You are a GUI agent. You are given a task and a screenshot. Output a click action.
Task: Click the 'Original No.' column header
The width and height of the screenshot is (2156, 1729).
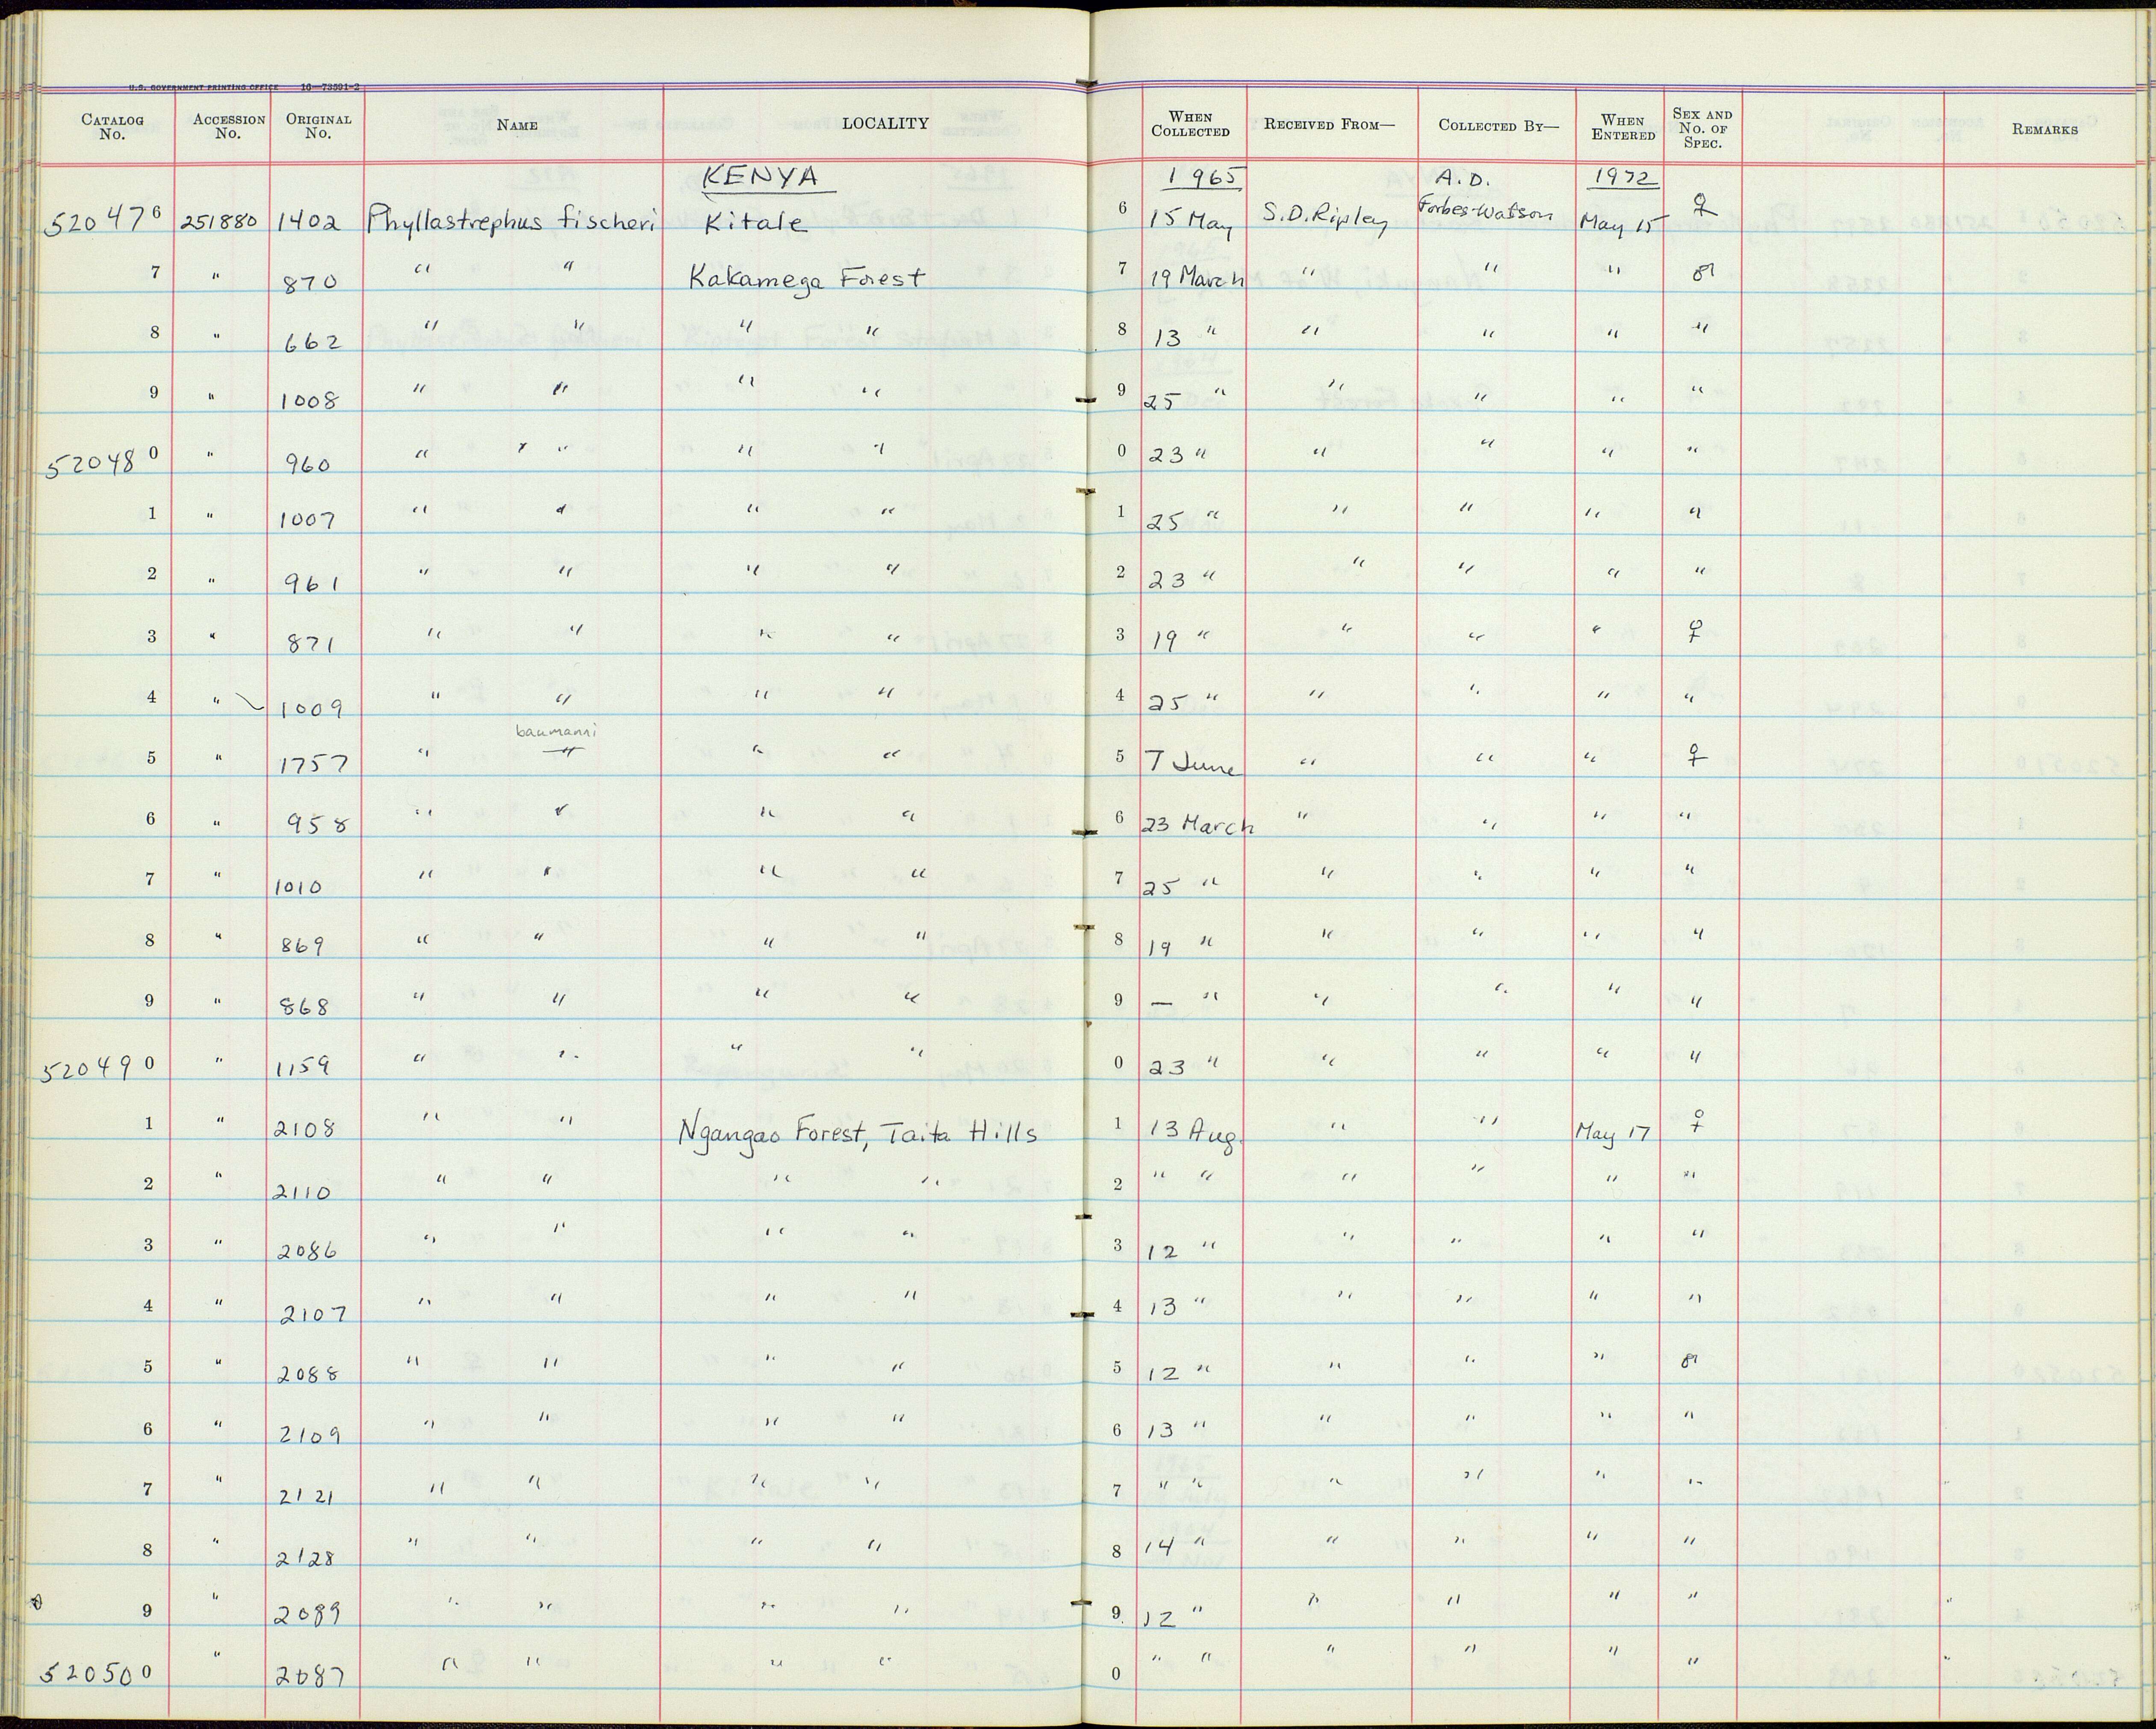pos(318,126)
